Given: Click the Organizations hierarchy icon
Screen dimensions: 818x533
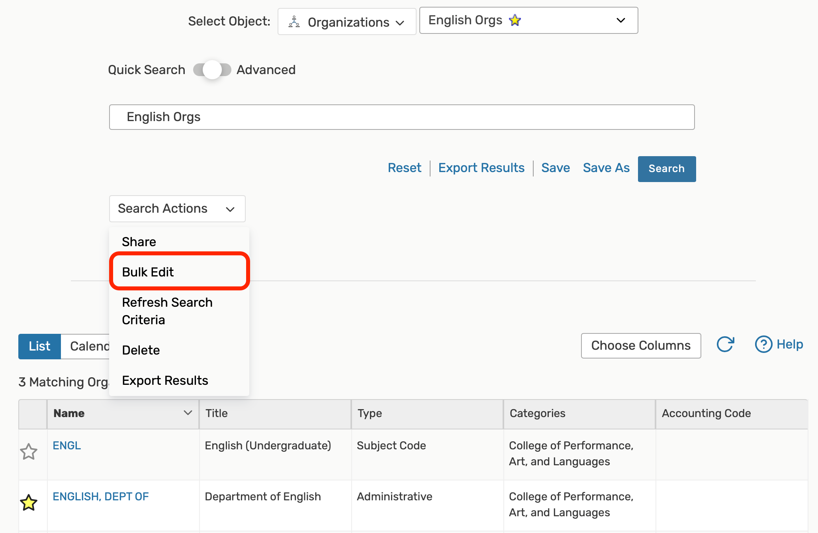Looking at the screenshot, I should click(294, 22).
